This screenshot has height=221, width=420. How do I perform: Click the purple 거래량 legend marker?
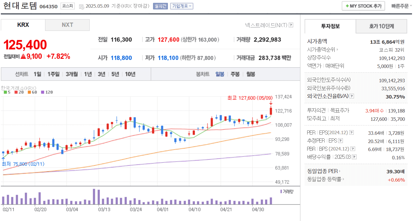point(282,191)
